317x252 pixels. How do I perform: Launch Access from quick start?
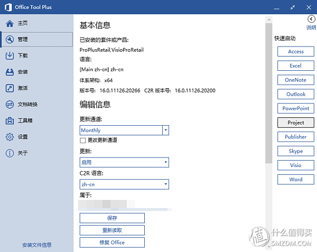(x=296, y=52)
